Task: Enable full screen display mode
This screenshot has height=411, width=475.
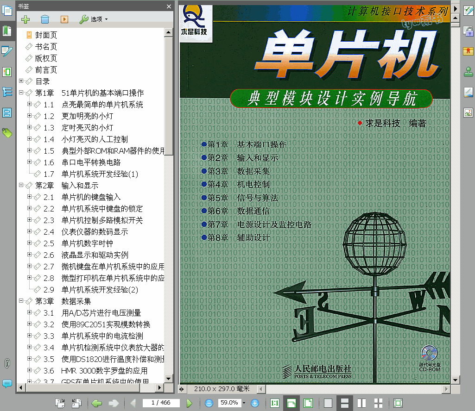Action: tap(398, 403)
